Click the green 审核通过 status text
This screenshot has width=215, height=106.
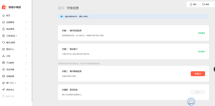[202, 33]
